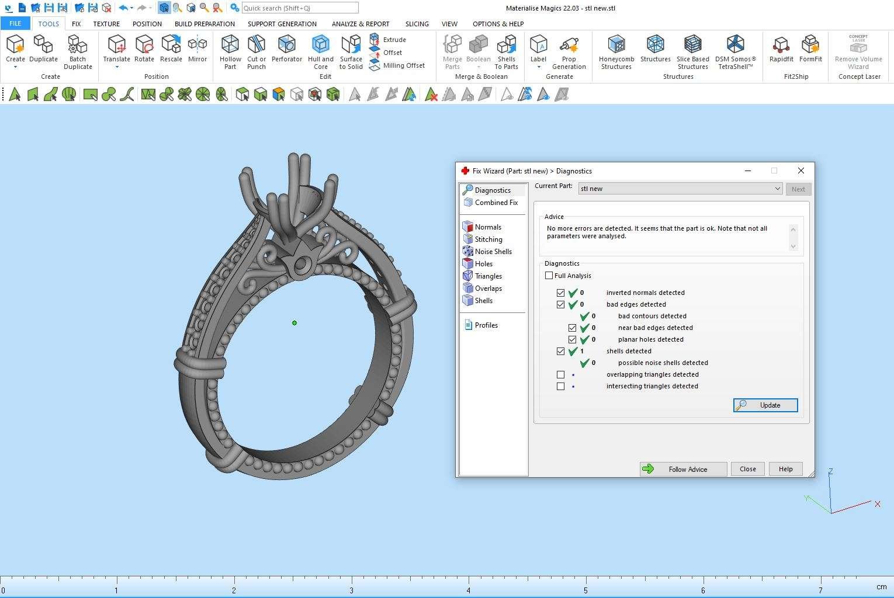
Task: Open the Current Part dropdown
Action: pyautogui.click(x=777, y=189)
